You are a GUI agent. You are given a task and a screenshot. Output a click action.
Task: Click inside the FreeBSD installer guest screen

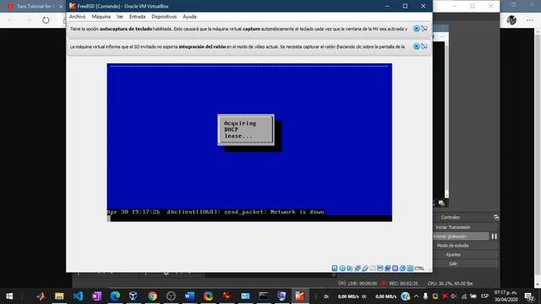(x=249, y=143)
